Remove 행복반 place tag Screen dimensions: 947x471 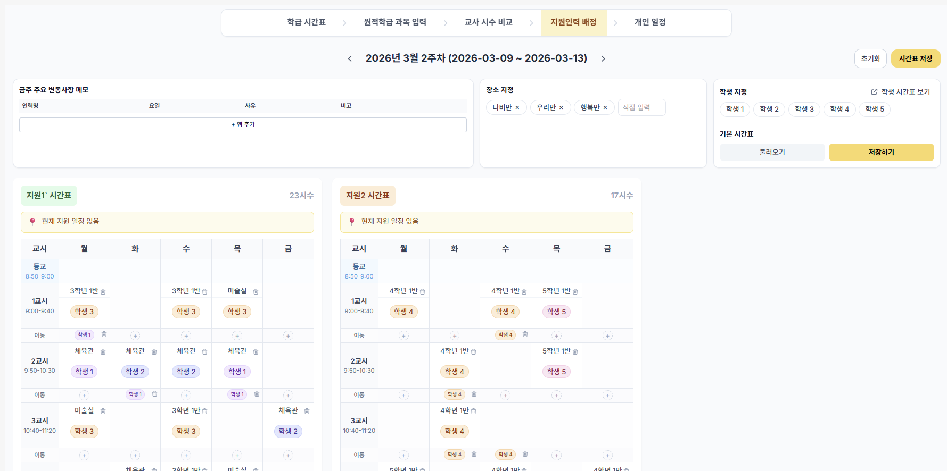point(605,108)
